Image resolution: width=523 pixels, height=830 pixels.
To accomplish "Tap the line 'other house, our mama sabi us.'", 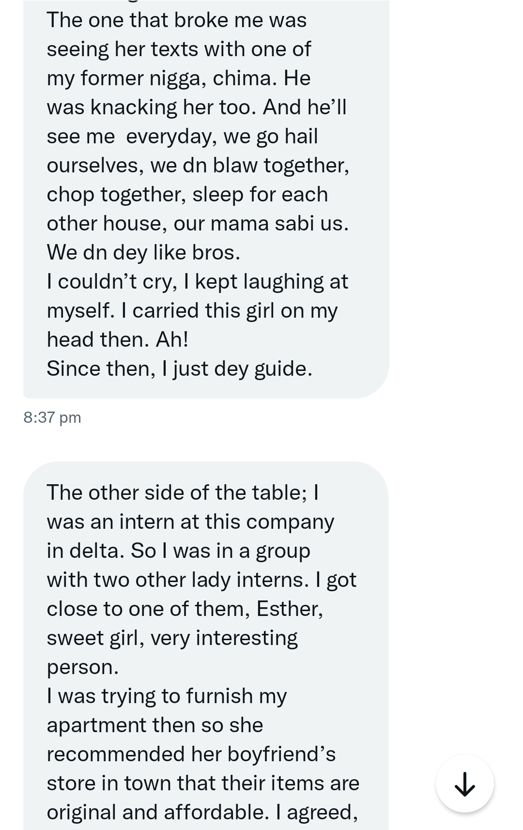I will coord(198,224).
